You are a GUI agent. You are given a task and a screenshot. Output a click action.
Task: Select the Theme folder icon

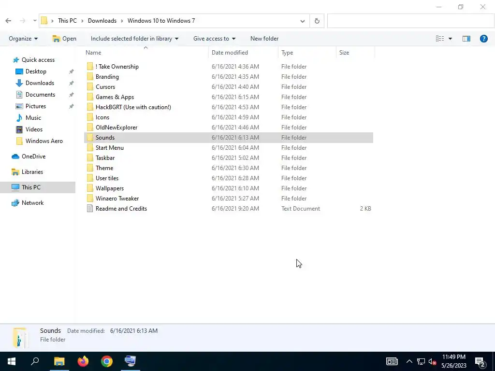(90, 168)
